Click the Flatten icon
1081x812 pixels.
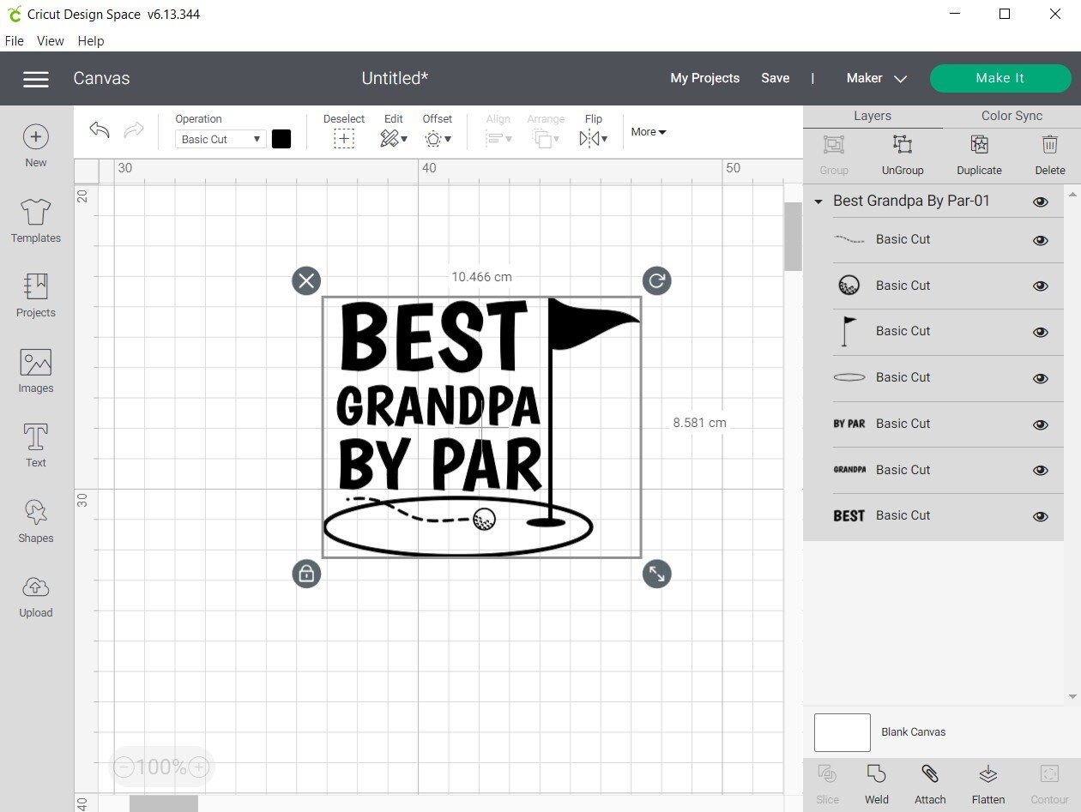(x=987, y=780)
